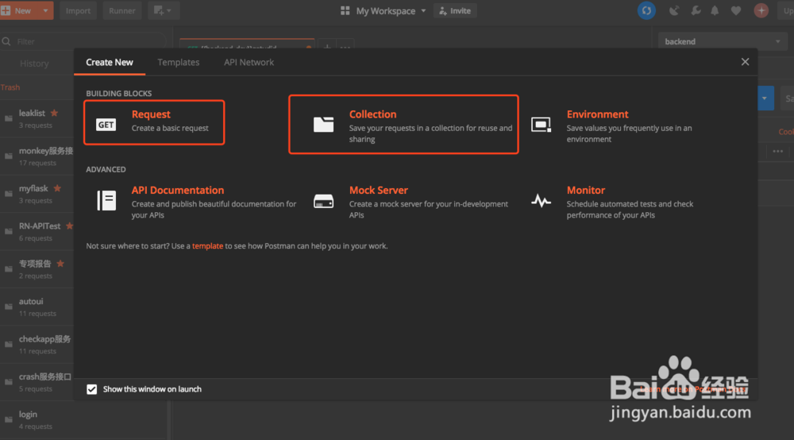794x440 pixels.
Task: Click the API Documentation title
Action: [178, 191]
